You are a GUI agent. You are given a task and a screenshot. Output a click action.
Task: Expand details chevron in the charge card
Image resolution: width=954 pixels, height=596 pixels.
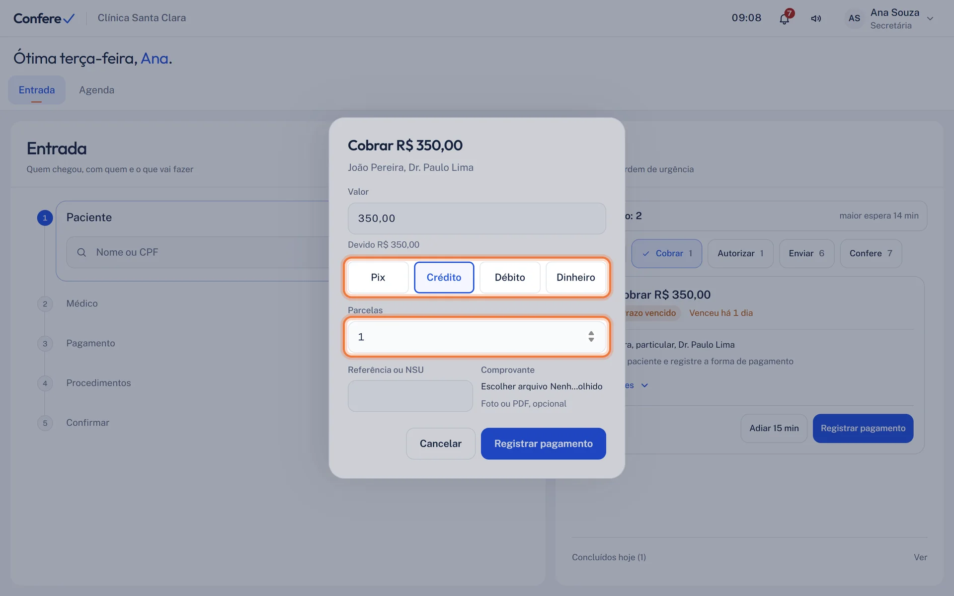pos(644,385)
